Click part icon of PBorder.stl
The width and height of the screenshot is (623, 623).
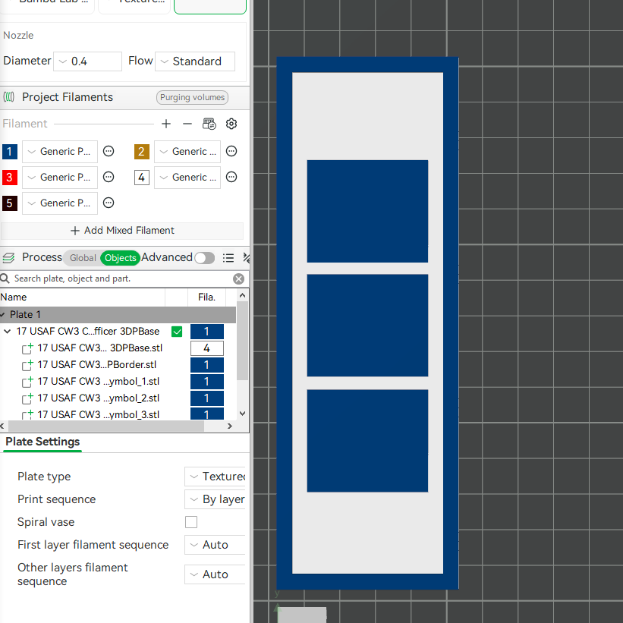[x=27, y=365]
